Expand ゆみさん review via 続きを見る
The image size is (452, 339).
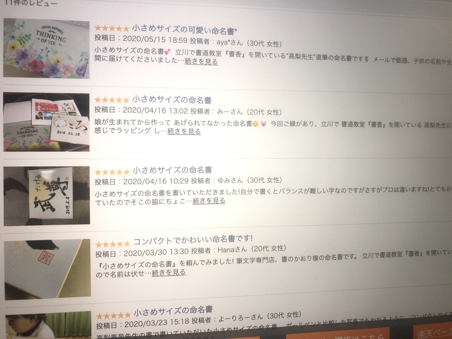209,201
